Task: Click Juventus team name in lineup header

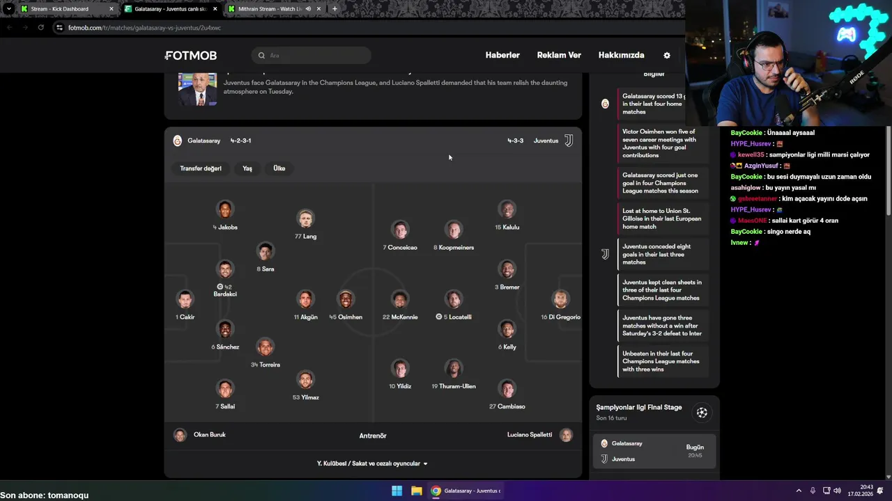Action: click(546, 141)
